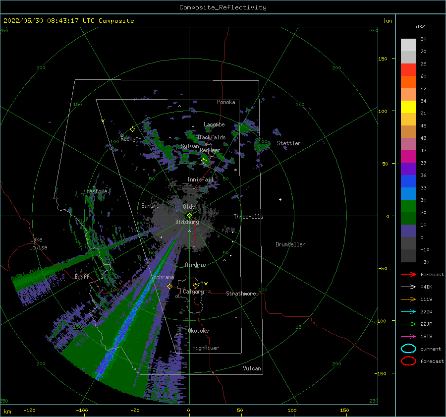Click the Calgary city label
Image resolution: width=446 pixels, height=417 pixels.
coord(193,292)
